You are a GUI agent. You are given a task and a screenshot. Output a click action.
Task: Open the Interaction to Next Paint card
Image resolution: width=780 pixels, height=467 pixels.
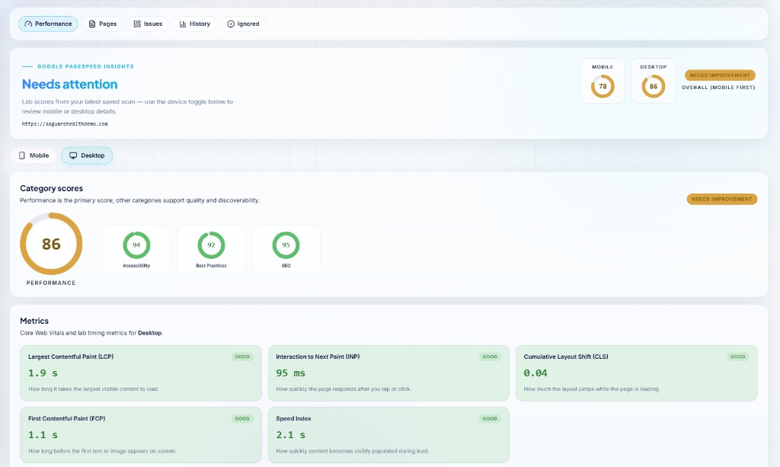click(x=388, y=373)
